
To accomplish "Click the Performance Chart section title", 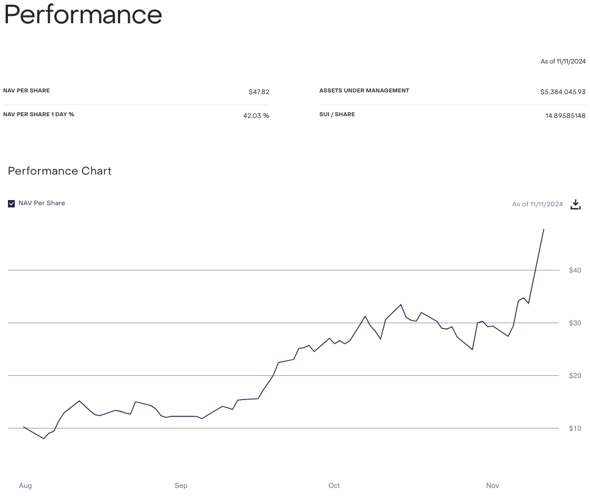I will click(60, 171).
